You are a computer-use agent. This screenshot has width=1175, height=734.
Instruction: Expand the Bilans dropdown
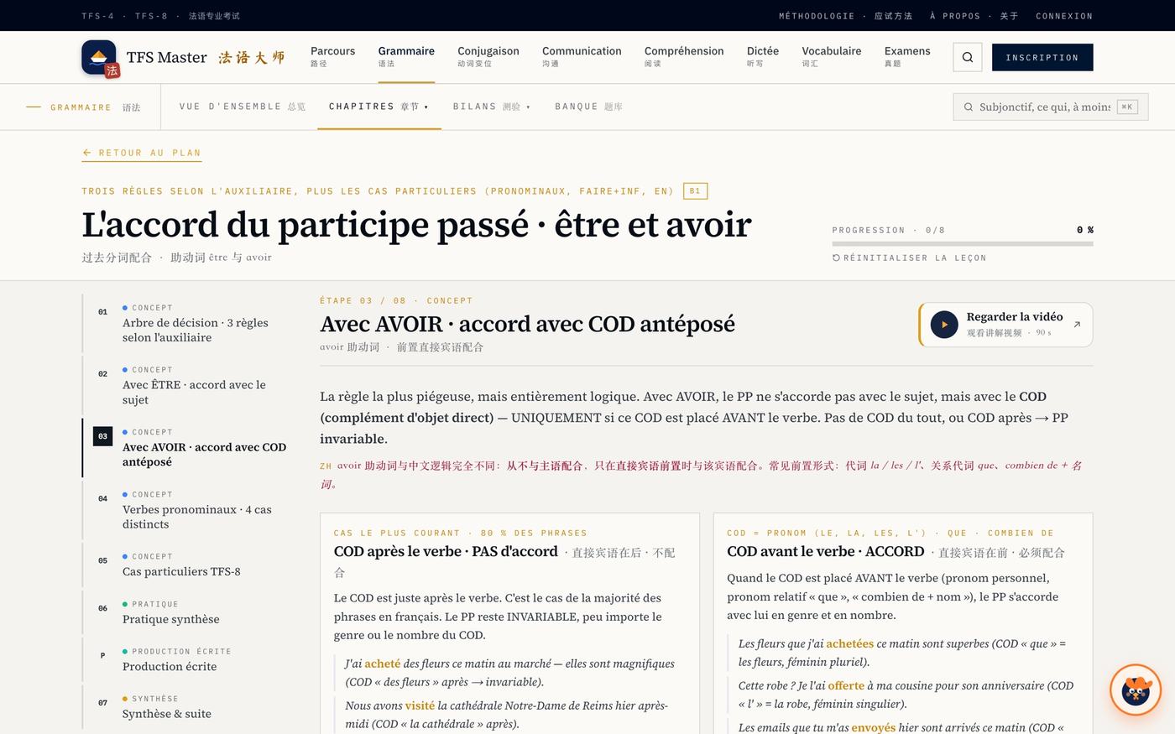click(x=492, y=107)
